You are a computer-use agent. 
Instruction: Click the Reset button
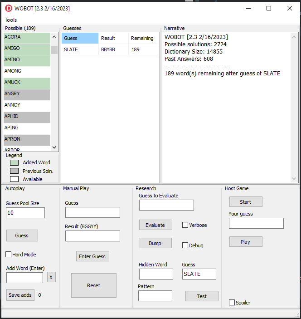pos(94,285)
